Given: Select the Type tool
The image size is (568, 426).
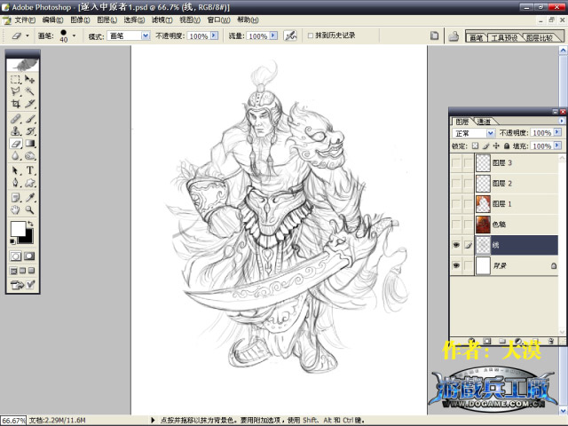Looking at the screenshot, I should (30, 170).
